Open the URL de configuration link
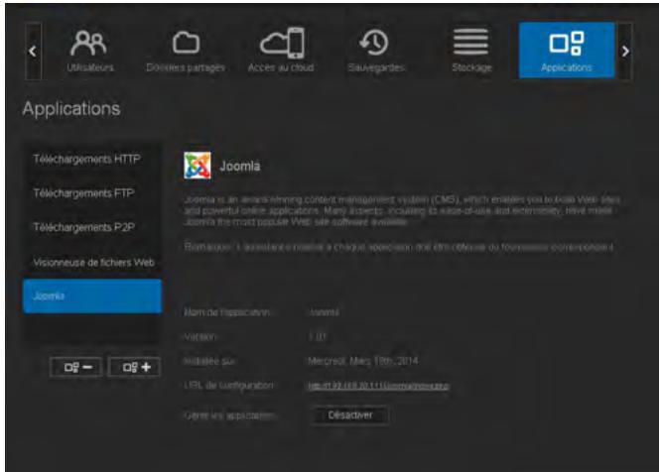Image resolution: width=662 pixels, height=472 pixels. [378, 386]
